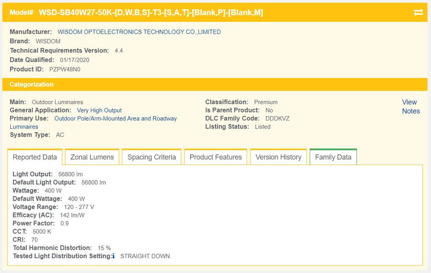The image size is (431, 273).
Task: View the Version History tab
Action: (x=278, y=157)
